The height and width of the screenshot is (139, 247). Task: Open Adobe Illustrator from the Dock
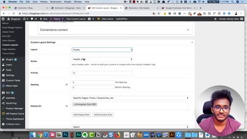[x=172, y=135]
